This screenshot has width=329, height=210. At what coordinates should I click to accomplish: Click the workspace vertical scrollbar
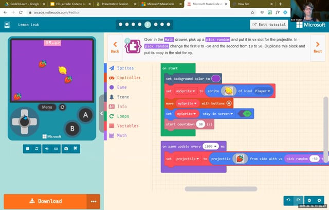(x=326, y=130)
